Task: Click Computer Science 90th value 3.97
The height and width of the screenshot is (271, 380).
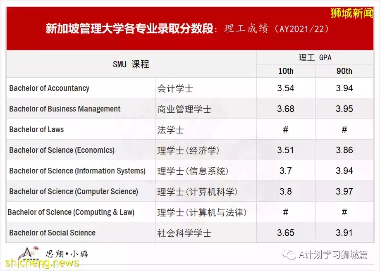Action: pyautogui.click(x=344, y=191)
